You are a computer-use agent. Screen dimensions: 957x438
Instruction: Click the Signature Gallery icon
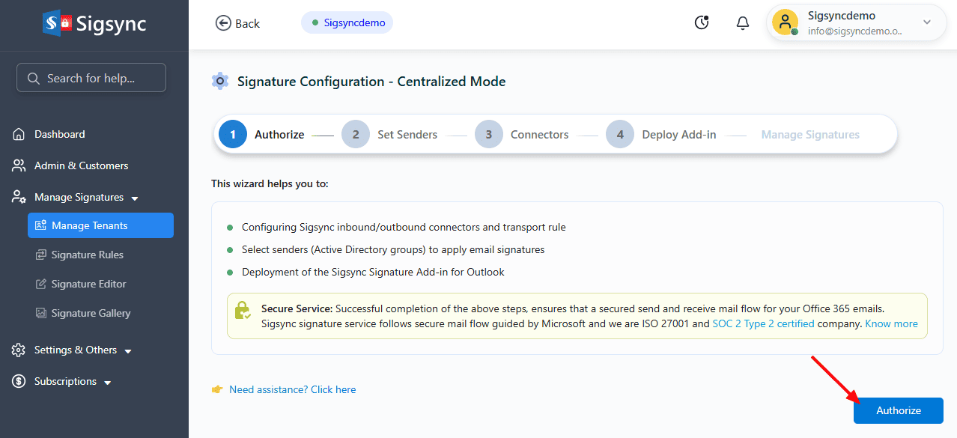click(x=41, y=313)
